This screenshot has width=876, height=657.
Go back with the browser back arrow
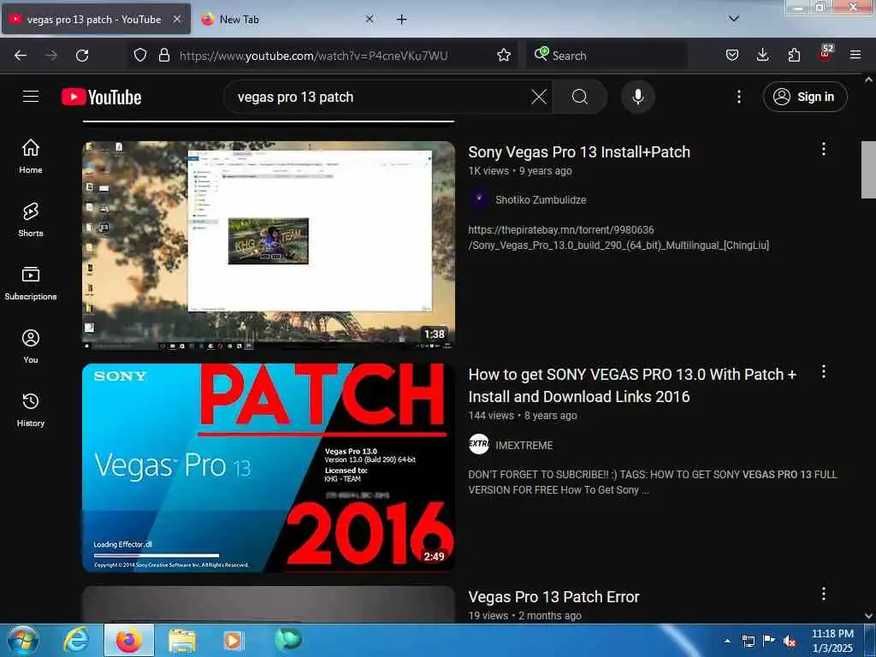point(21,56)
